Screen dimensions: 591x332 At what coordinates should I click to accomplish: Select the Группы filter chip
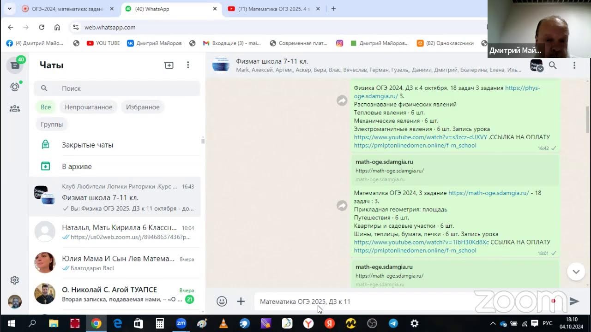(x=52, y=125)
